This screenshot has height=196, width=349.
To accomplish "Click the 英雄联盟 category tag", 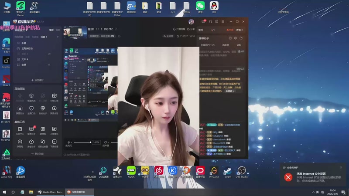I will click(x=102, y=36).
